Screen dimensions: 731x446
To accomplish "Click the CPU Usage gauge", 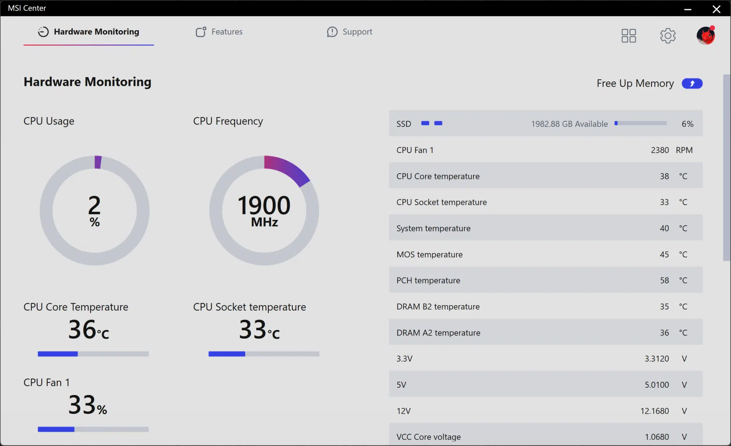I will tap(95, 210).
